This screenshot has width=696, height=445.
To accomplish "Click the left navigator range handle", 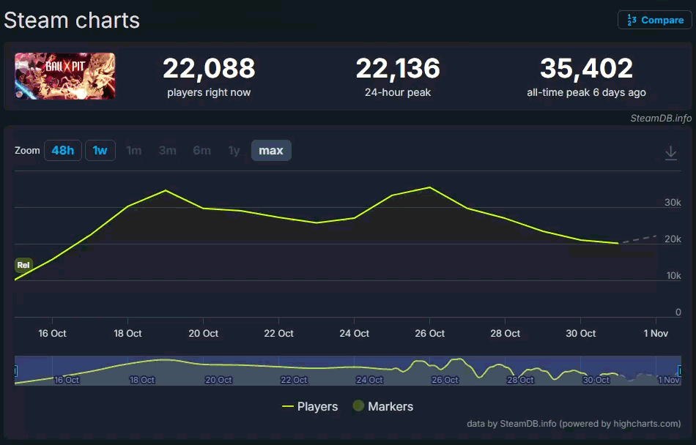I will point(15,370).
